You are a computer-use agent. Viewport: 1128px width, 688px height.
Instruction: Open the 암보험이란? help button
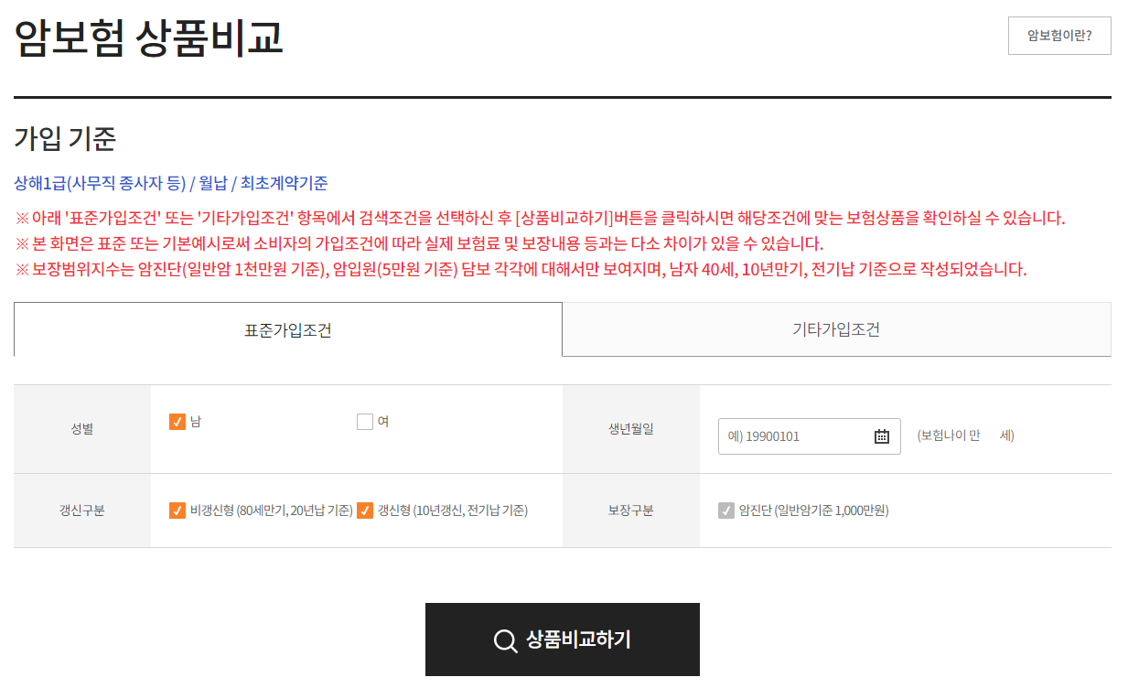(1058, 35)
